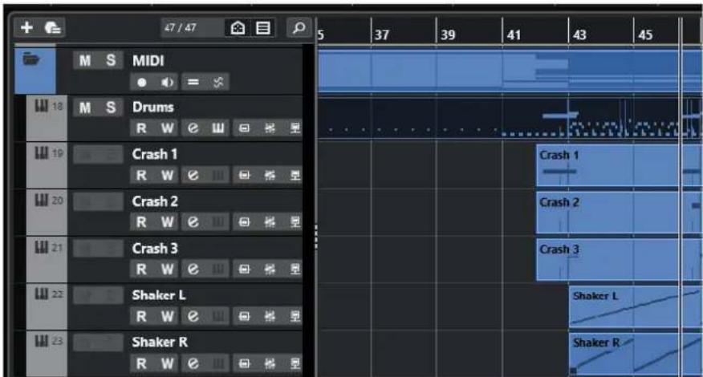Open the track list filter button
Screen dimensions: 703x377
click(263, 28)
